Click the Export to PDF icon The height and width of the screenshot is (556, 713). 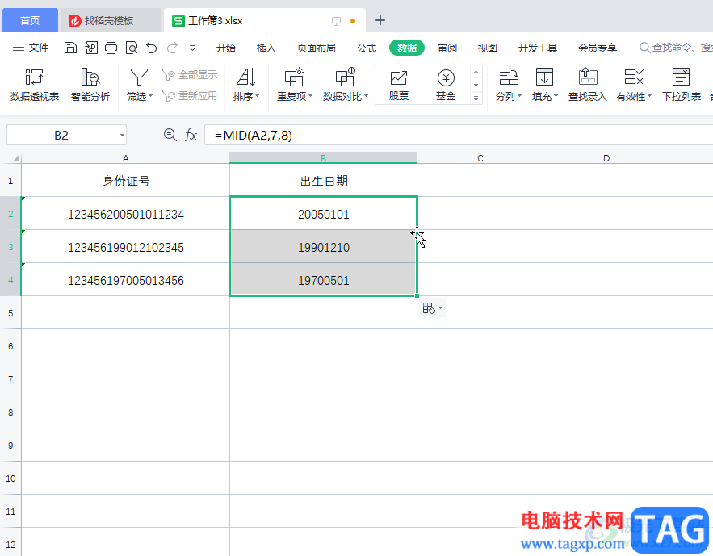pyautogui.click(x=91, y=48)
